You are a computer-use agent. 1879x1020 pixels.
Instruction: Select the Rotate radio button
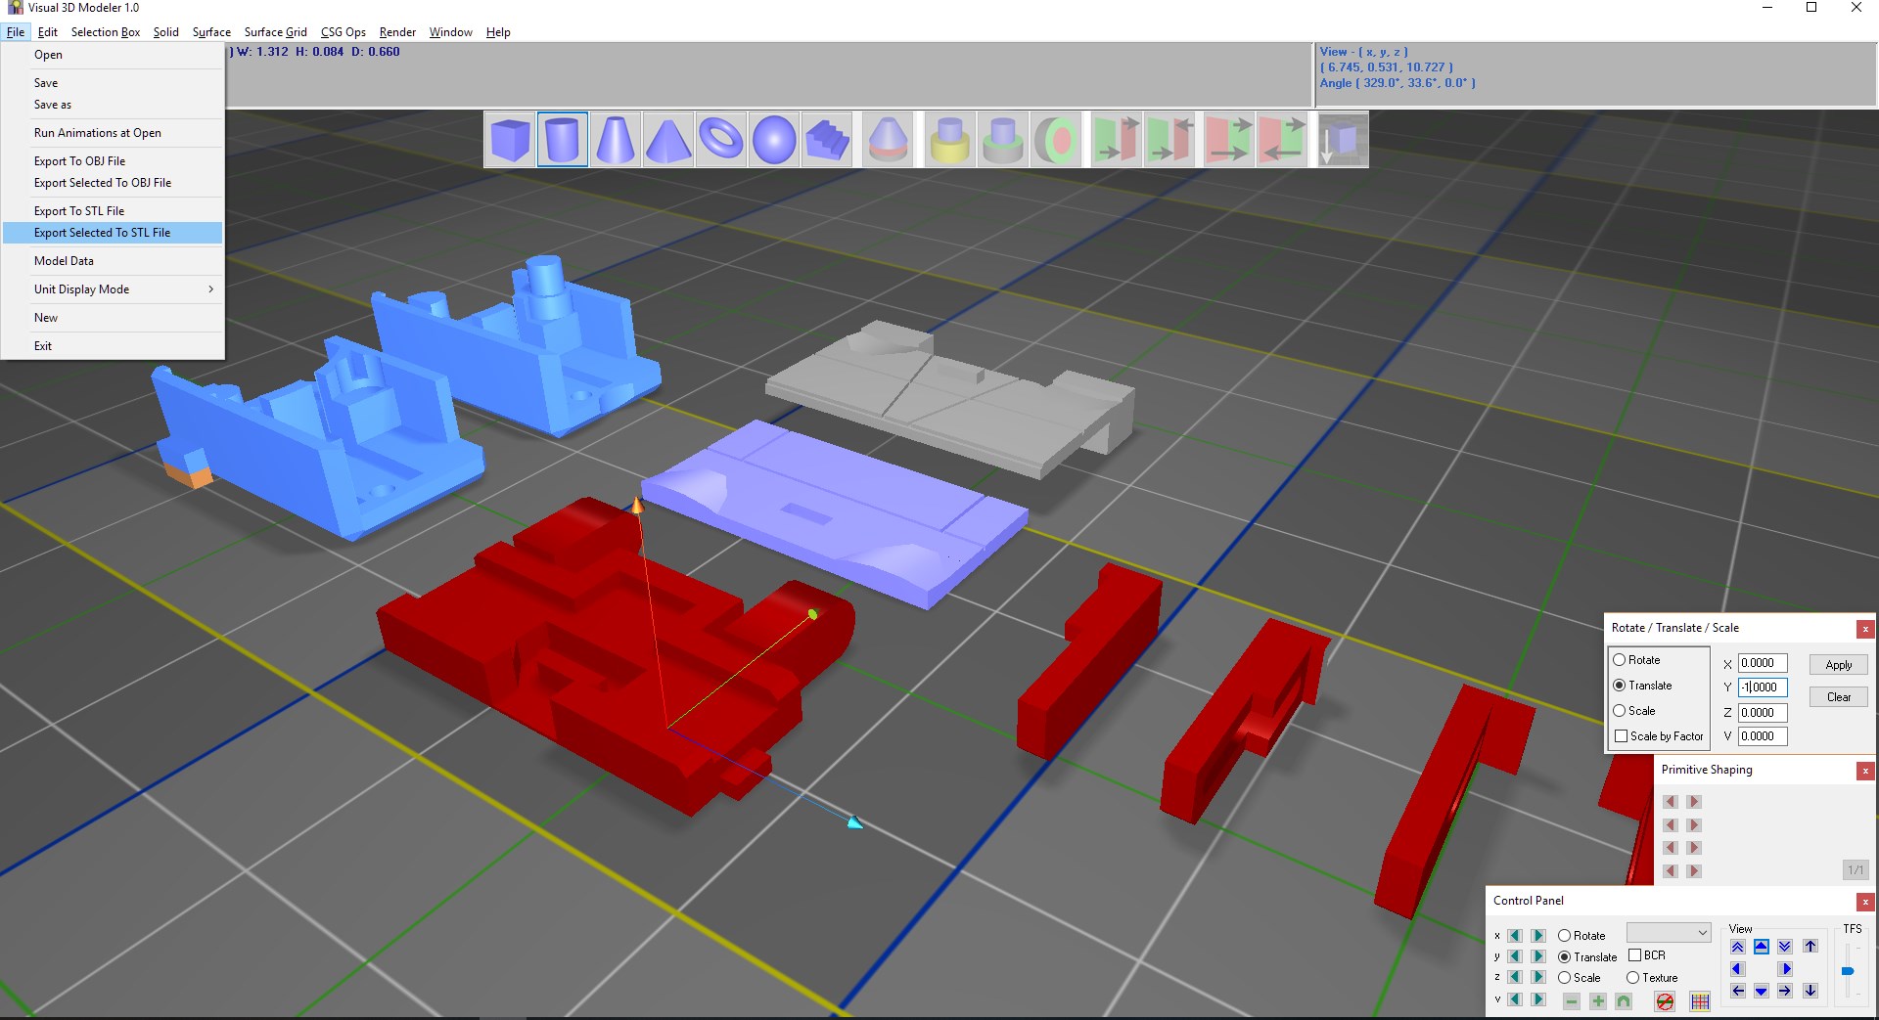[1622, 660]
